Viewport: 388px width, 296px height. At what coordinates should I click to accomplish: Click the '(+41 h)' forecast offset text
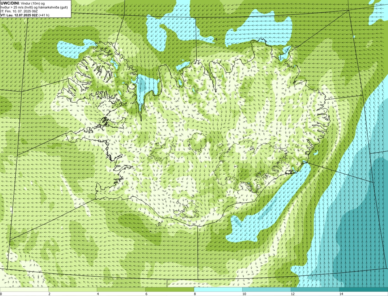tap(44, 15)
